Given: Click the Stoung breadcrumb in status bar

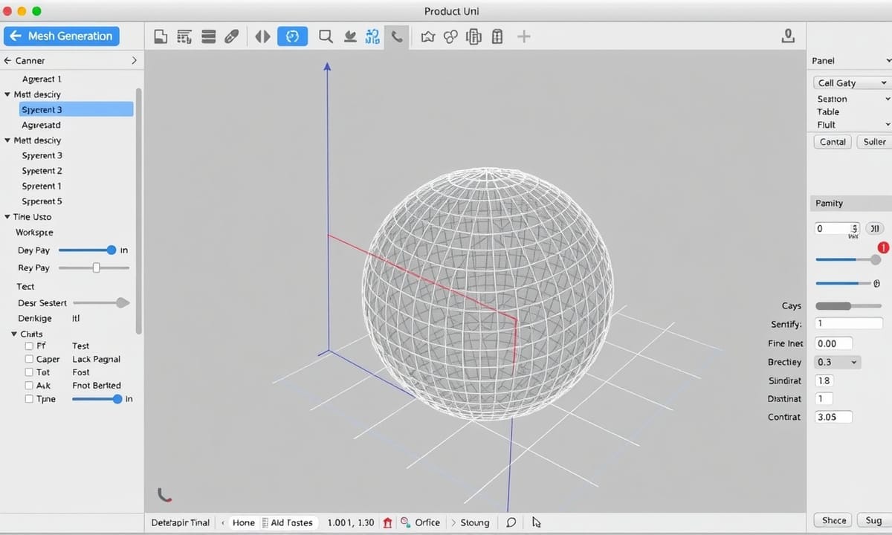Looking at the screenshot, I should [474, 522].
